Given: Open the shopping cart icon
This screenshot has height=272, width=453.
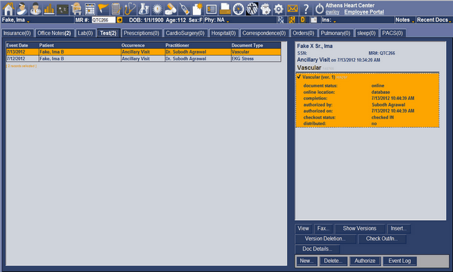Looking at the screenshot, I should (76, 9).
